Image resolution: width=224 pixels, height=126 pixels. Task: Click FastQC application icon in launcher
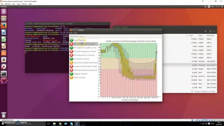pyautogui.click(x=4, y=81)
